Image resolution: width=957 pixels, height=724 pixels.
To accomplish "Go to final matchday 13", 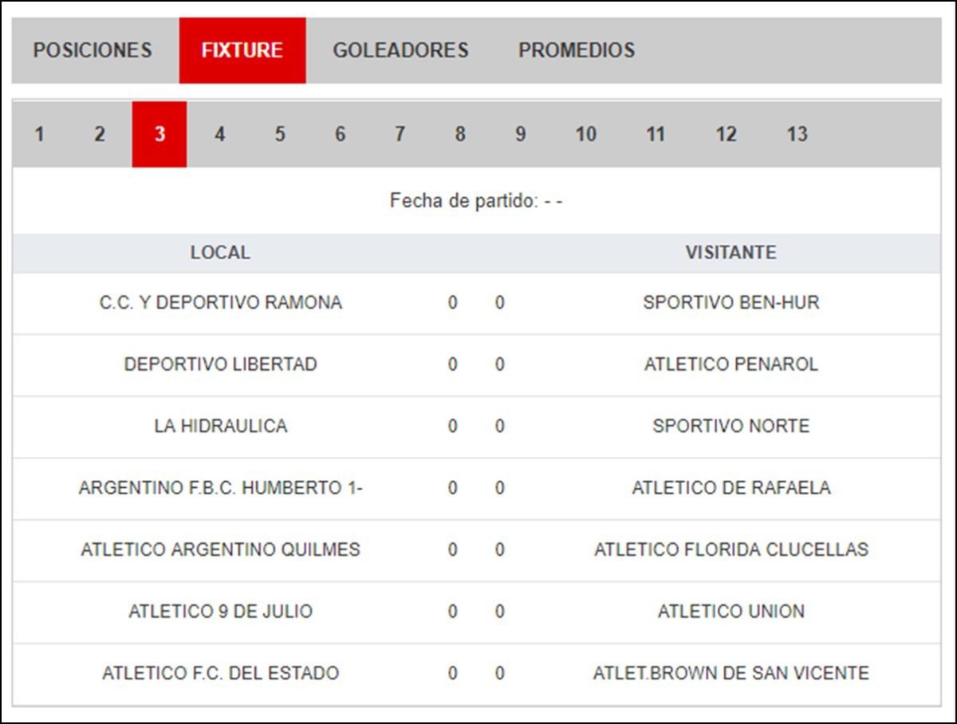I will (x=797, y=134).
